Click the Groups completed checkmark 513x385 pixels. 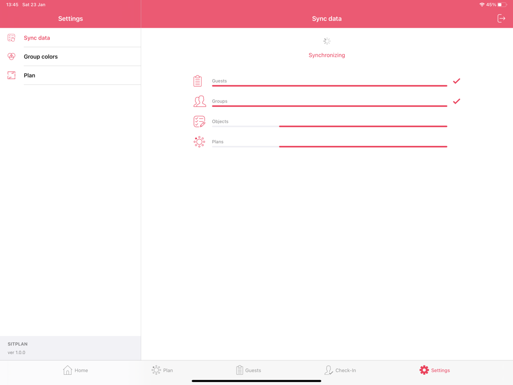pos(457,101)
